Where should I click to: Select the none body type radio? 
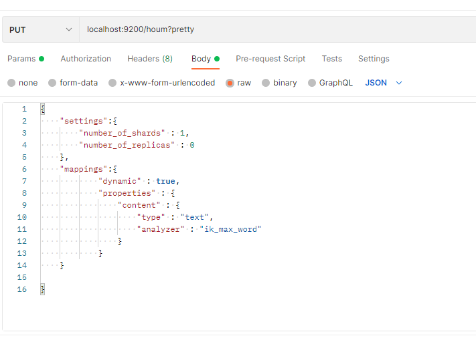coord(11,83)
